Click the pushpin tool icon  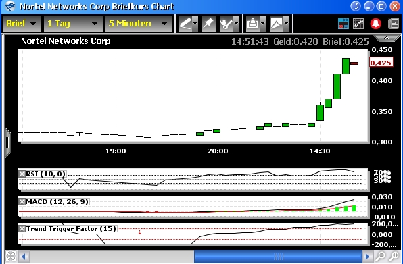click(x=208, y=24)
